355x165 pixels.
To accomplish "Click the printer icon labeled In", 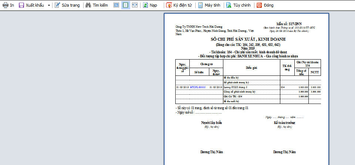I will click(x=8, y=6).
